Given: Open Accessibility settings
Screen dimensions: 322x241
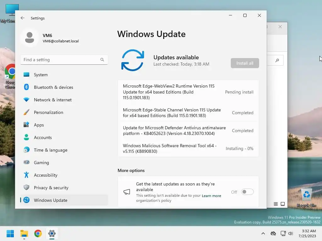Looking at the screenshot, I should coord(64,175).
